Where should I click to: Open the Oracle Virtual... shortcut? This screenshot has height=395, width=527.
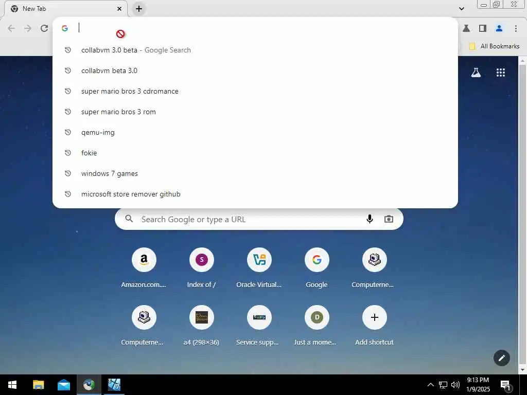click(259, 268)
